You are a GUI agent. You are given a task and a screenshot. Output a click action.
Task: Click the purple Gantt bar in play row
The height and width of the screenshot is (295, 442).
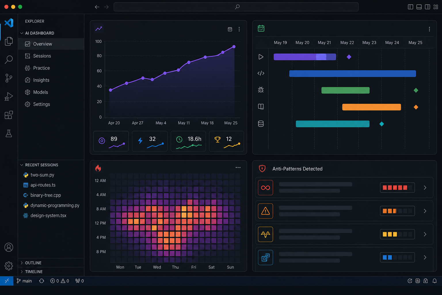[305, 57]
